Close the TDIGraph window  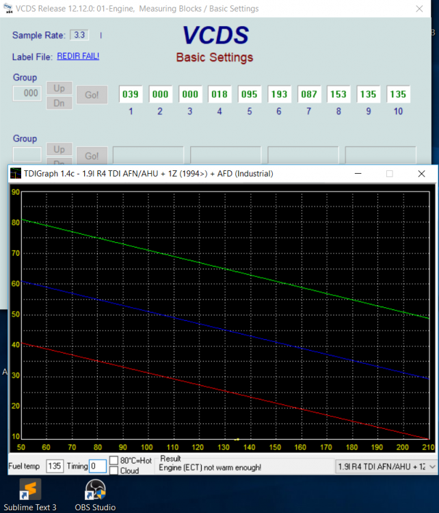coord(421,174)
